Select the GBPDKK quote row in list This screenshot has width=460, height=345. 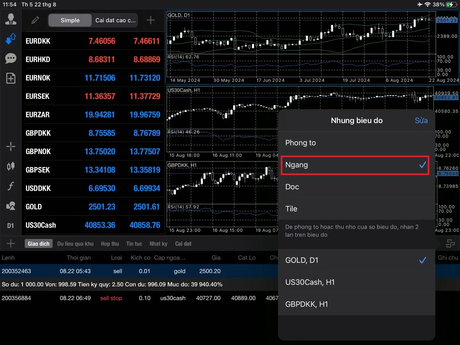(93, 133)
